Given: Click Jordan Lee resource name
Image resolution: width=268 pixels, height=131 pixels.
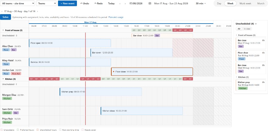Looking at the screenshot, I should (x=8, y=70).
